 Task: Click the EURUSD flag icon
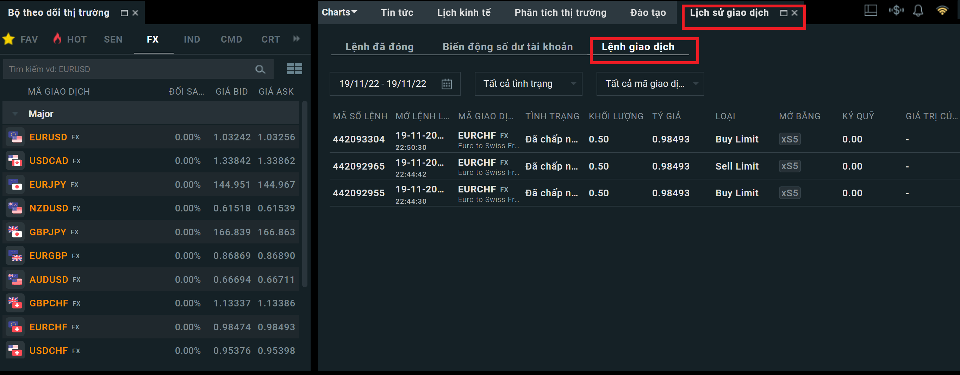15,137
